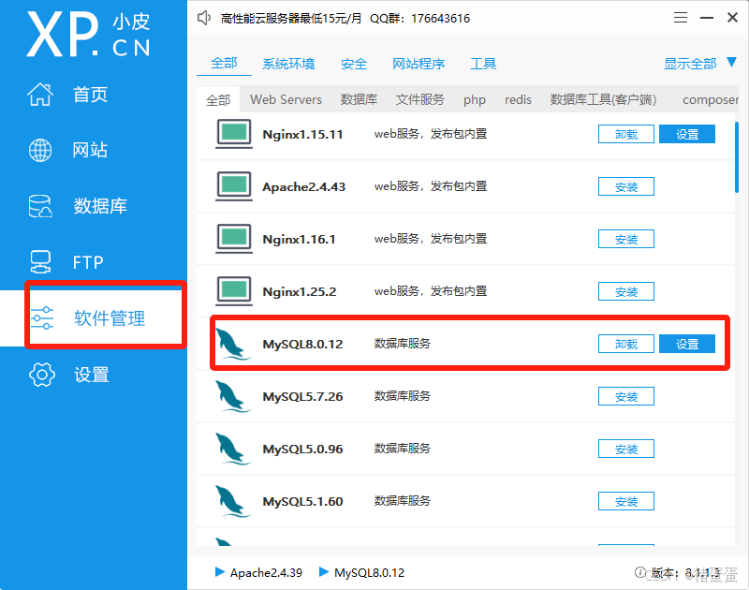Click the 高性能云服务器 announcement text
This screenshot has width=749, height=590.
[x=291, y=18]
